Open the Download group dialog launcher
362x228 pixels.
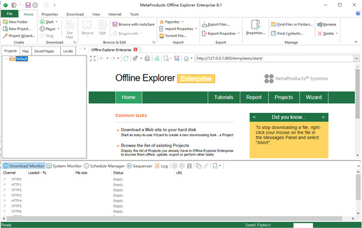click(x=75, y=42)
